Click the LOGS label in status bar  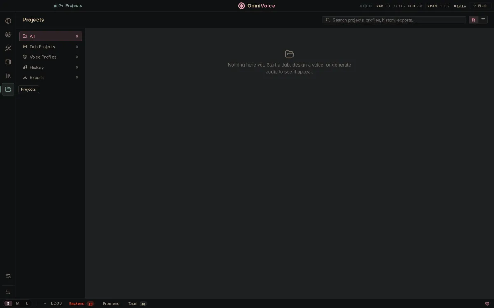(x=56, y=303)
